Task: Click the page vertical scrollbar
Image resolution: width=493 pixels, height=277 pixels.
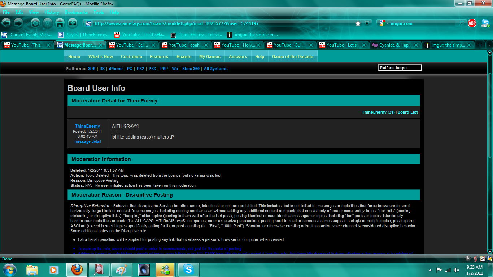Action: pos(490,151)
